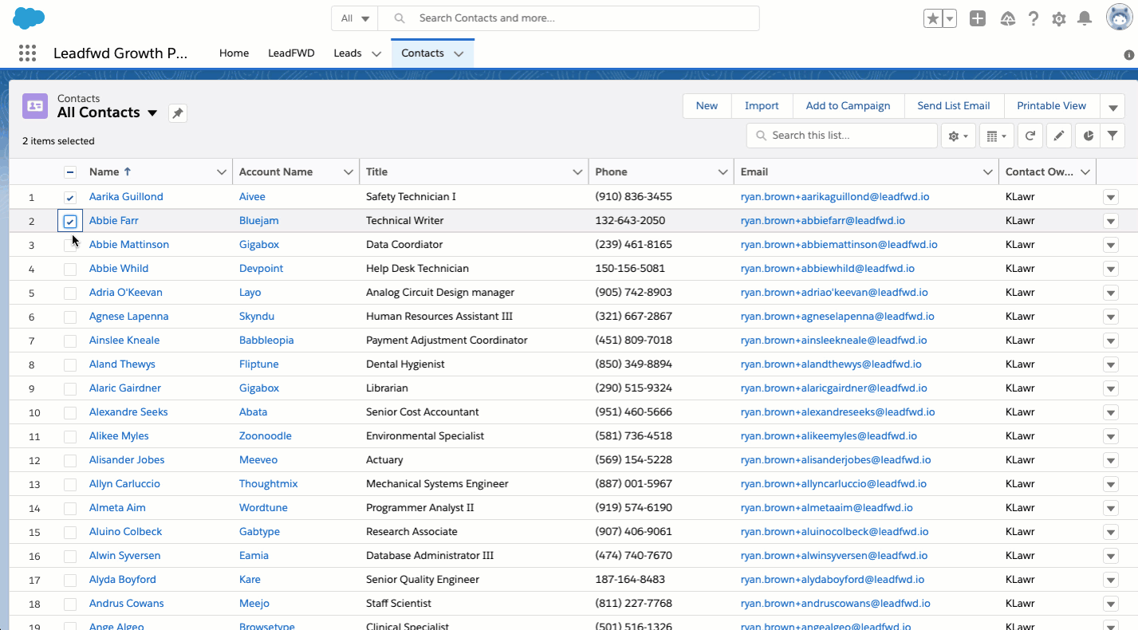Open the Alikee Myles contact link
Screen dimensions: 1138x630
119,436
